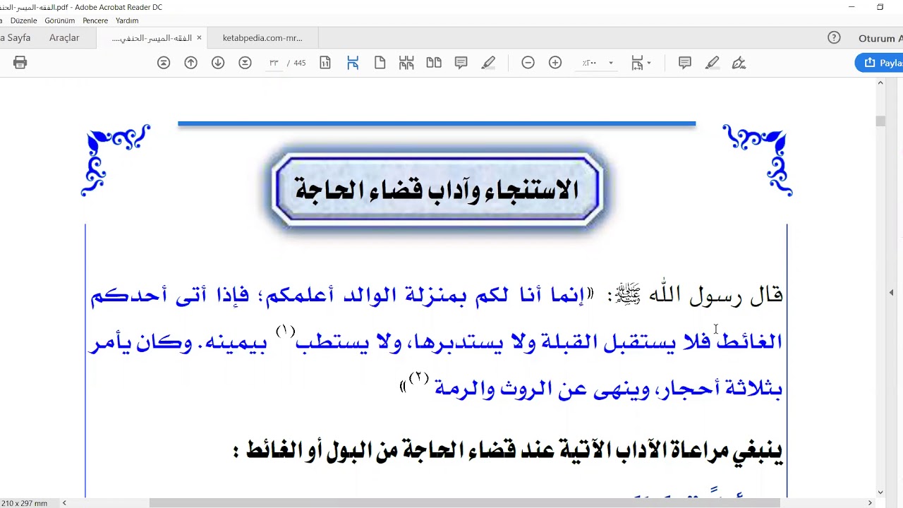Print the PDF with the printer icon
The width and height of the screenshot is (903, 508).
(x=20, y=63)
